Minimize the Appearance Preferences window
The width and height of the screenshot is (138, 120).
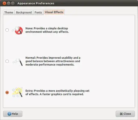[8, 3]
